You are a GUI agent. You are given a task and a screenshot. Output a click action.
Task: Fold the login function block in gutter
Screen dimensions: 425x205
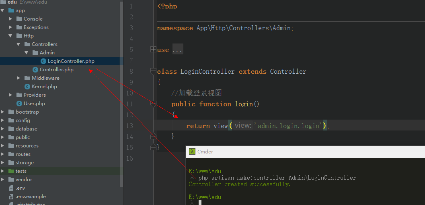[x=153, y=104]
